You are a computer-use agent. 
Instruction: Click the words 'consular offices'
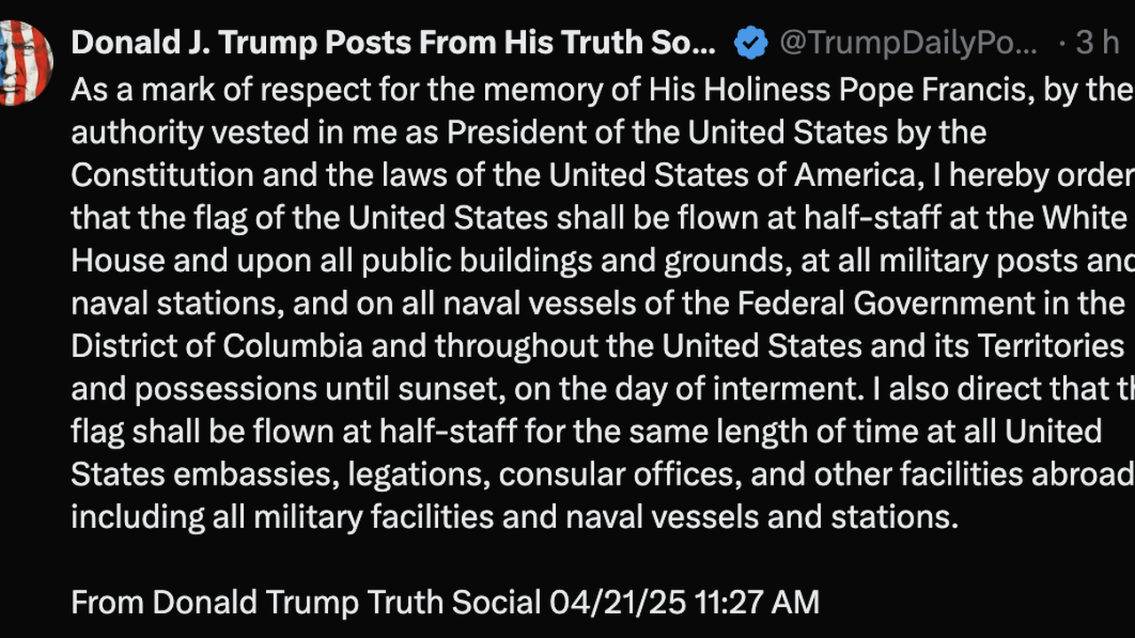pyautogui.click(x=619, y=475)
